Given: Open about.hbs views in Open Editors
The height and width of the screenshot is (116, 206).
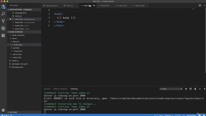Looking at the screenshot, I should tap(24, 29).
